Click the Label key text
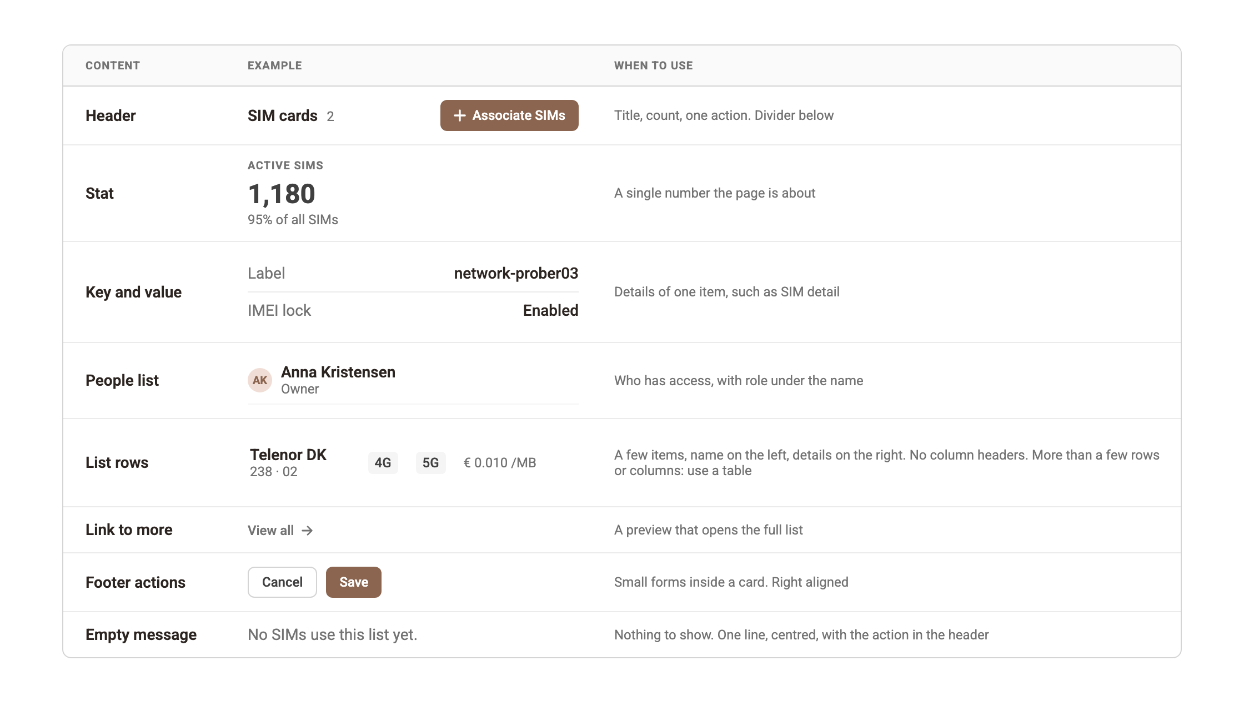Screen dimensions: 1244x711 point(267,273)
